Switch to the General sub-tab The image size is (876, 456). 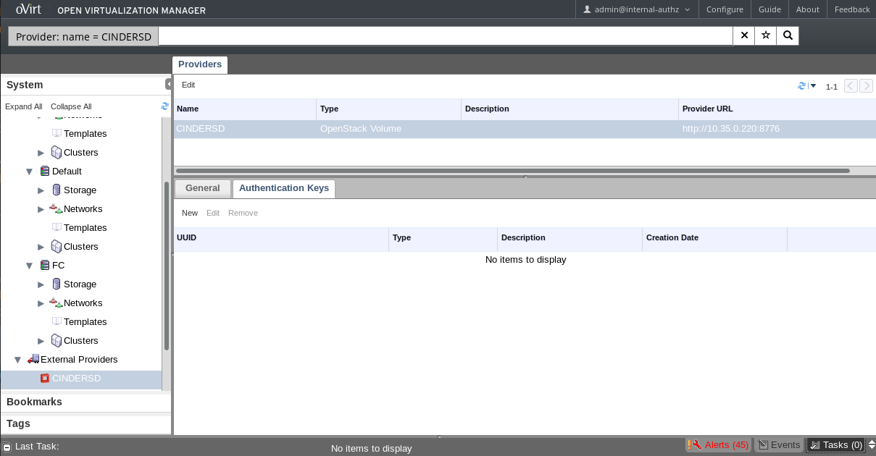tap(202, 188)
